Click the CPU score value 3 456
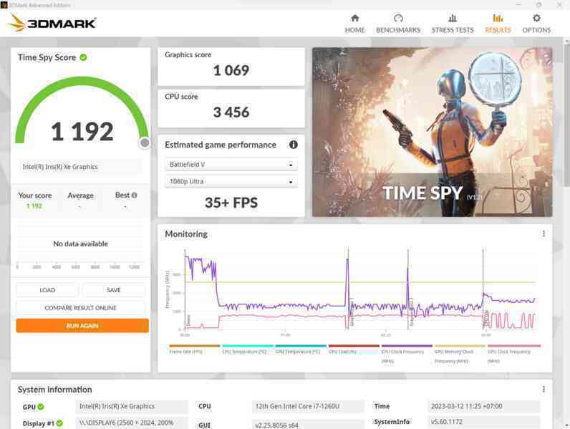The width and height of the screenshot is (570, 429). [x=231, y=112]
